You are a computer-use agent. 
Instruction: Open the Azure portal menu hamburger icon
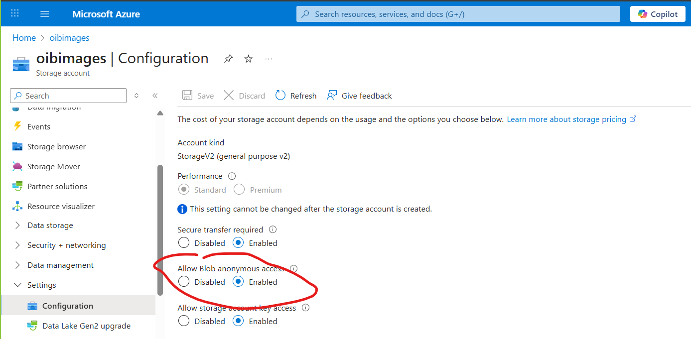(x=44, y=13)
